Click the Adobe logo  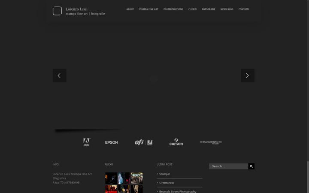[x=87, y=142]
